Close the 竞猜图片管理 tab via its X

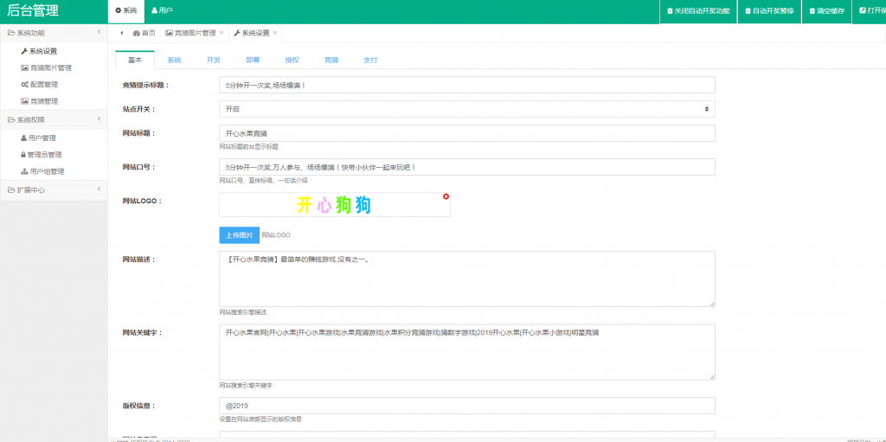click(x=221, y=33)
